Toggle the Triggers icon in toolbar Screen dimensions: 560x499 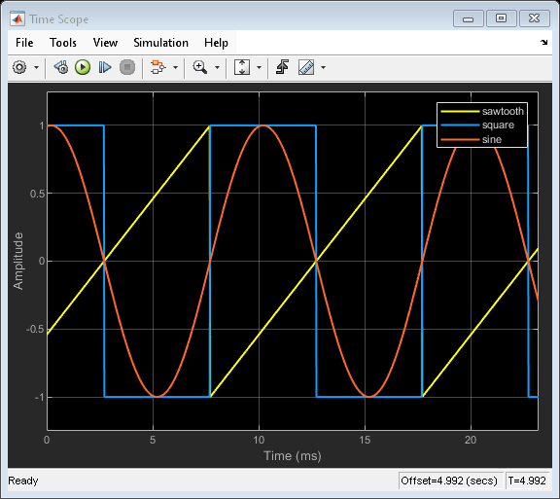283,67
